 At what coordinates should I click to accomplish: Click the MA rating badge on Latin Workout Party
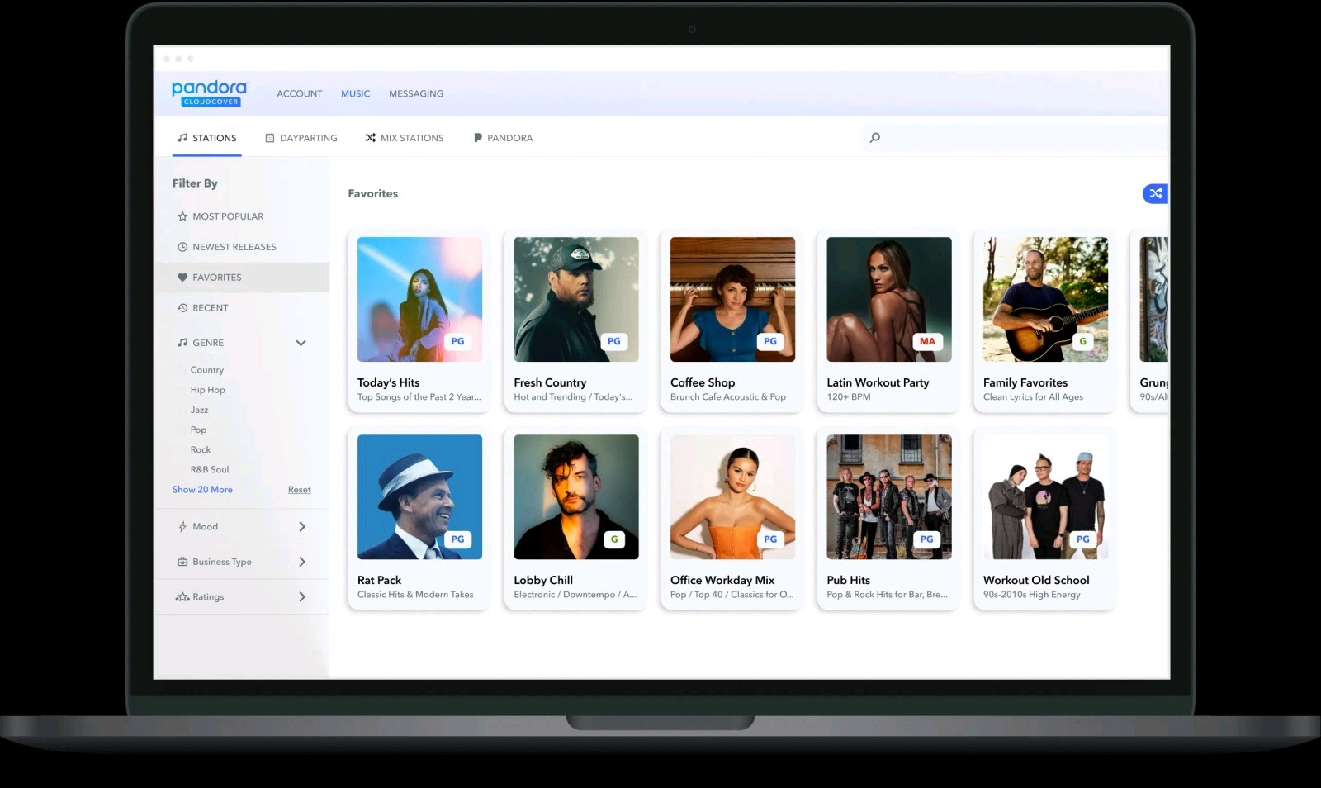[x=927, y=341]
